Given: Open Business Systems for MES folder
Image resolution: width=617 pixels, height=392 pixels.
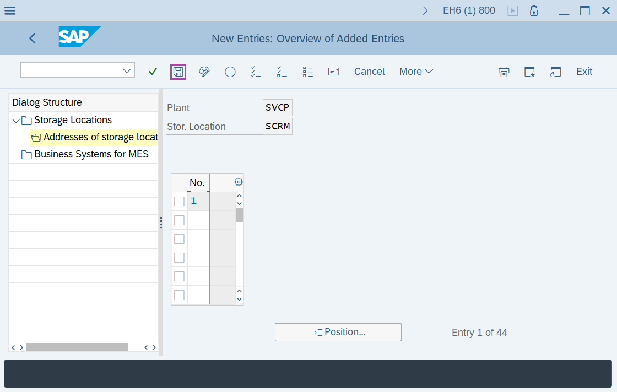Looking at the screenshot, I should 91,155.
